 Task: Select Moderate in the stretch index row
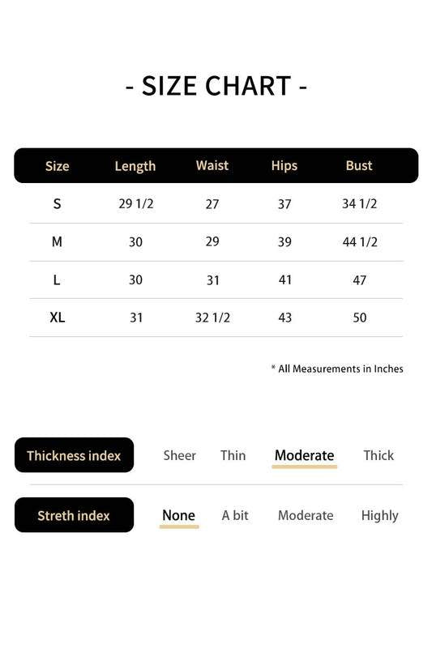(306, 515)
